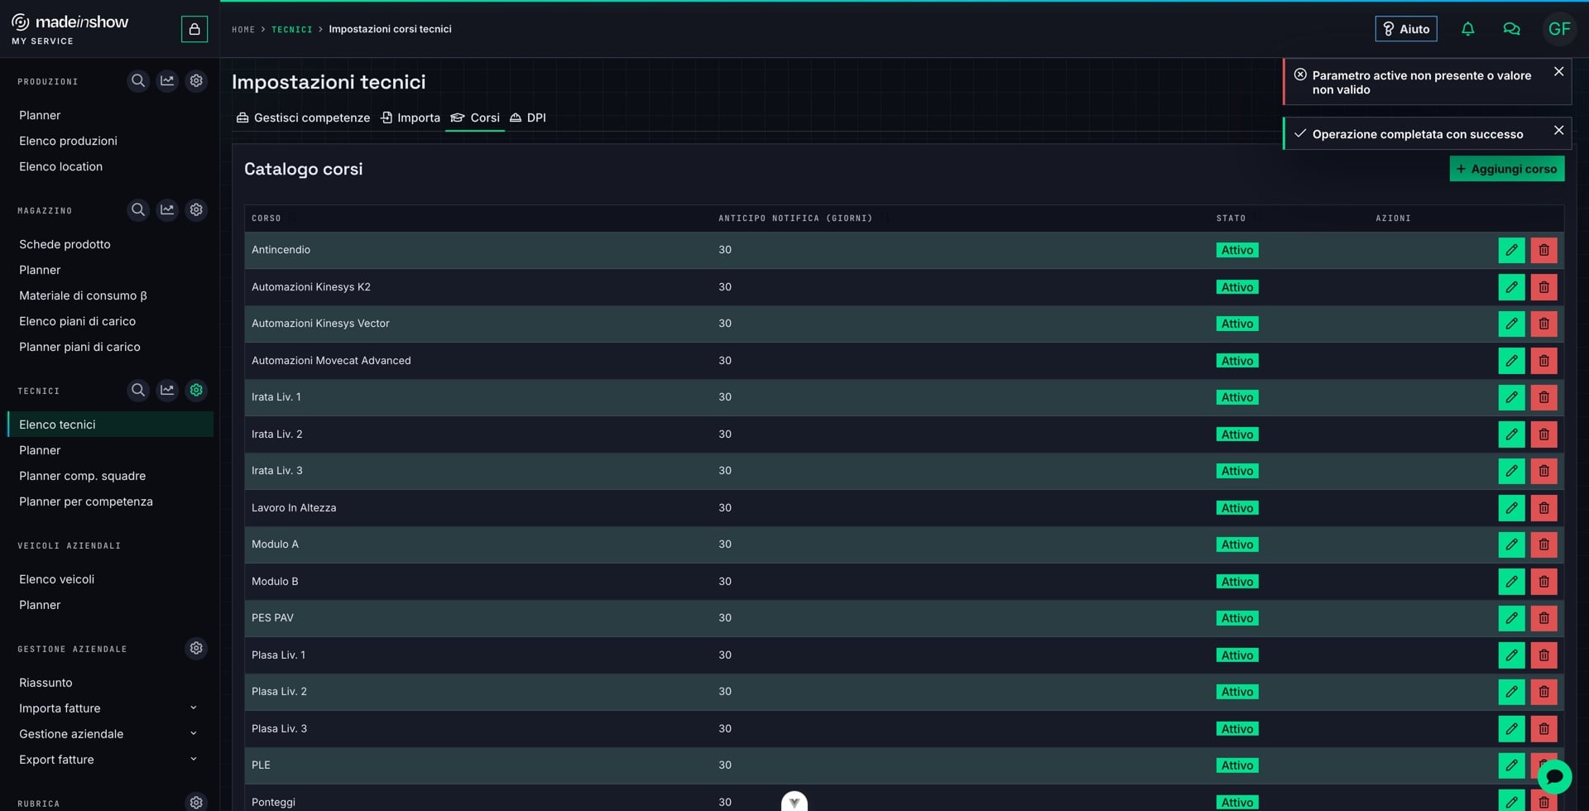
Task: Delete the PES PAV course
Action: pyautogui.click(x=1543, y=618)
